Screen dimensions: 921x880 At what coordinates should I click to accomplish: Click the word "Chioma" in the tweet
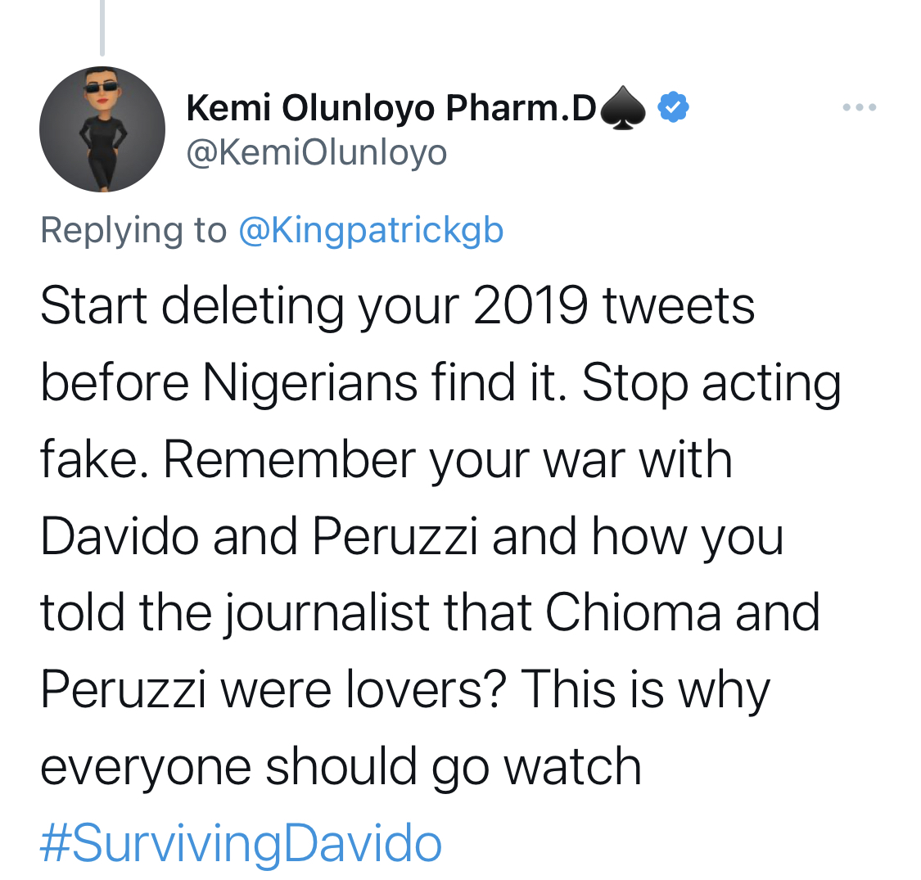click(x=633, y=612)
